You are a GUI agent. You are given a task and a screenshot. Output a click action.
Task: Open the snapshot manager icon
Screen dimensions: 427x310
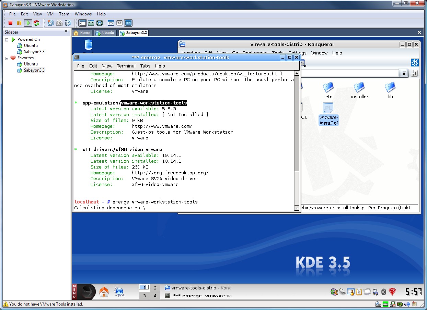(68, 23)
